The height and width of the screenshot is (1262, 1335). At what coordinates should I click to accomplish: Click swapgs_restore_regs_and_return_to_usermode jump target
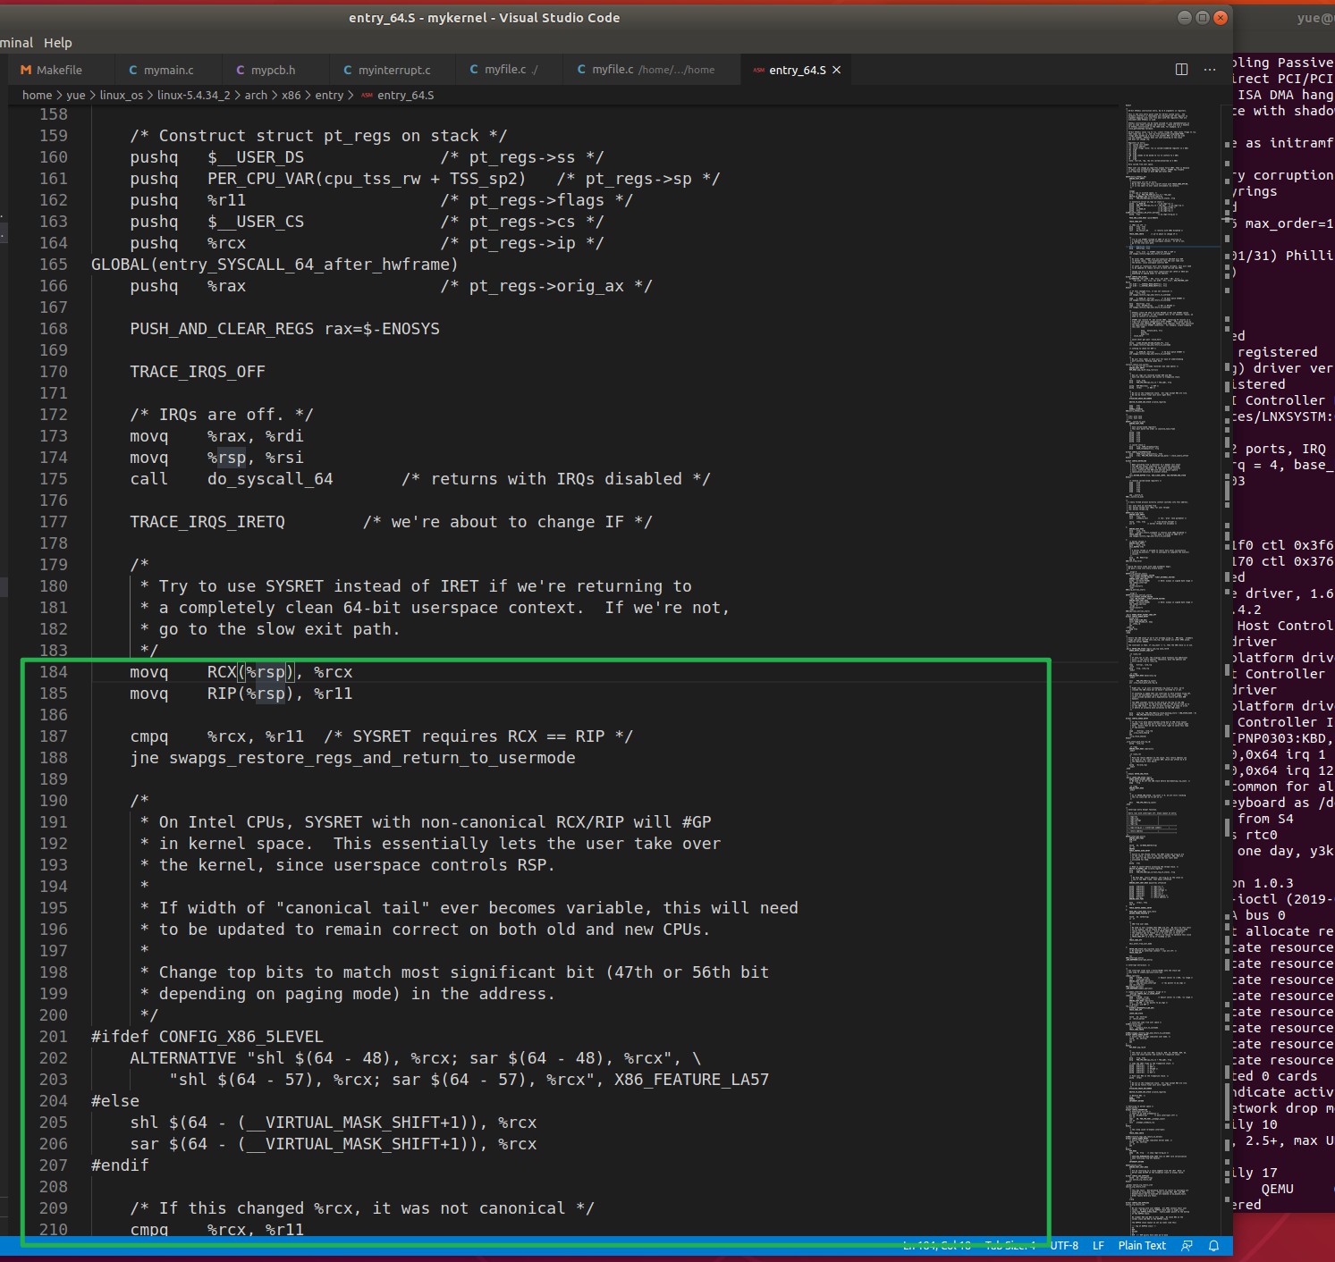(372, 758)
